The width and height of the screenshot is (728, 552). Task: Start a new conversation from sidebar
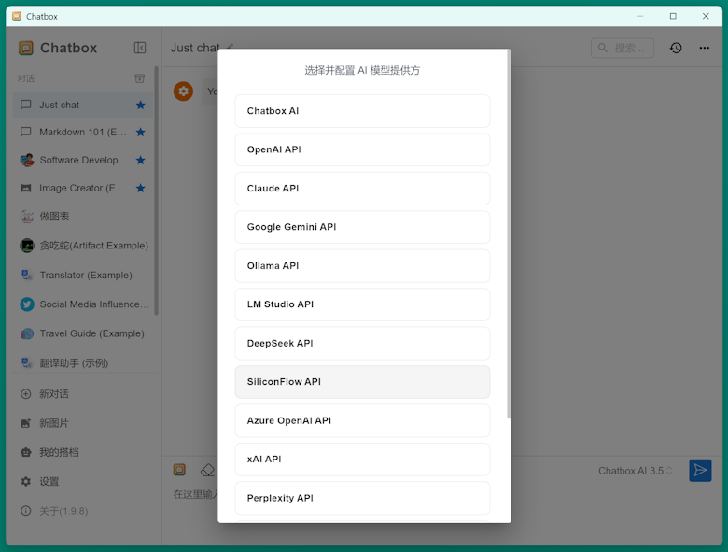54,394
